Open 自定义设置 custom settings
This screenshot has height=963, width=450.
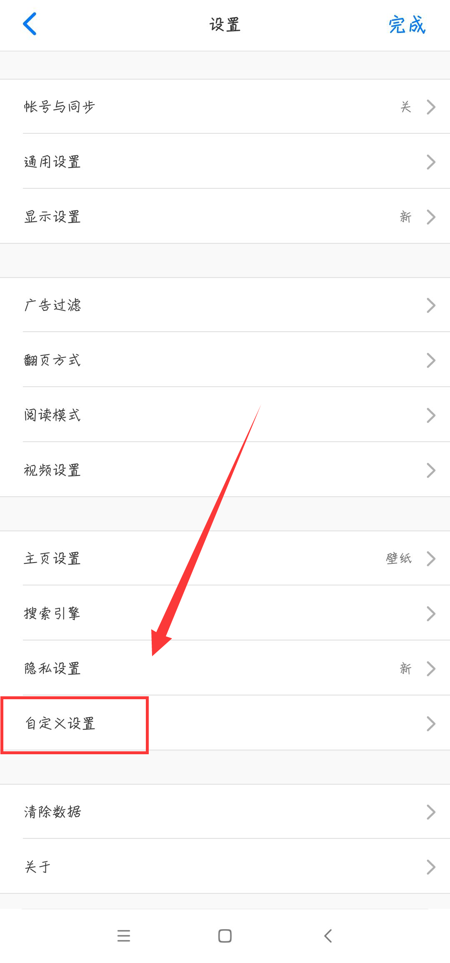coord(225,723)
